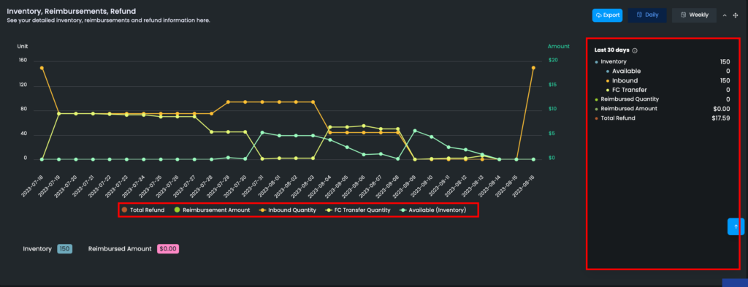Click the Available point on 2023-08-09
Viewport: 748px width, 287px height.
pos(415,131)
